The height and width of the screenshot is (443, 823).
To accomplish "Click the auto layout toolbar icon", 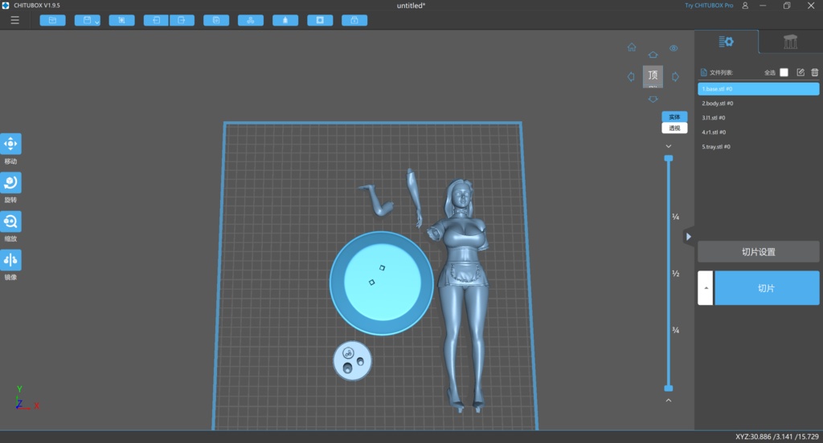I will click(251, 20).
